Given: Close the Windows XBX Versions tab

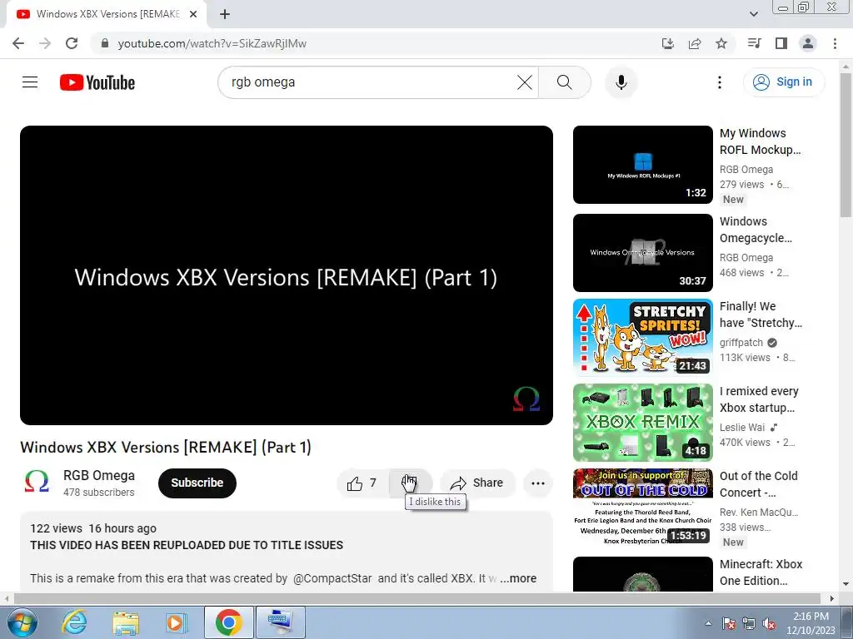Looking at the screenshot, I should point(193,15).
